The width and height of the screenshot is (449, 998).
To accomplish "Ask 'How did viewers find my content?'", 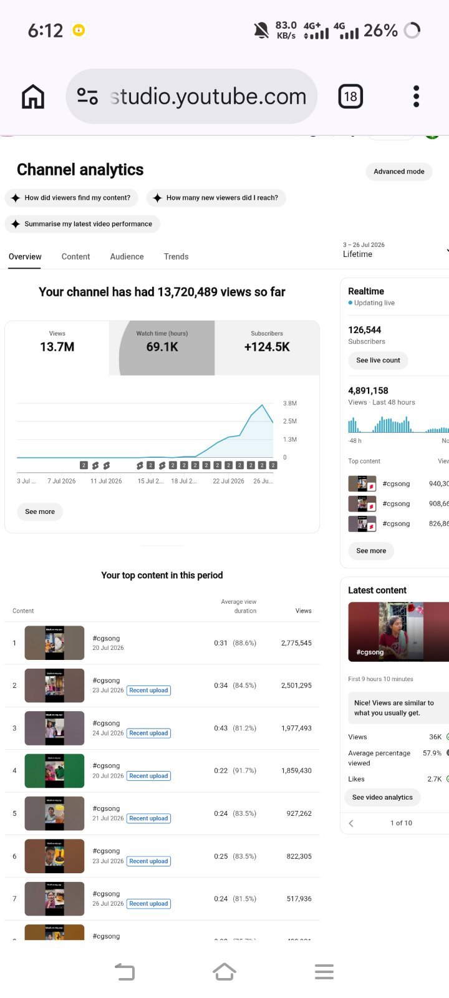I will click(72, 198).
